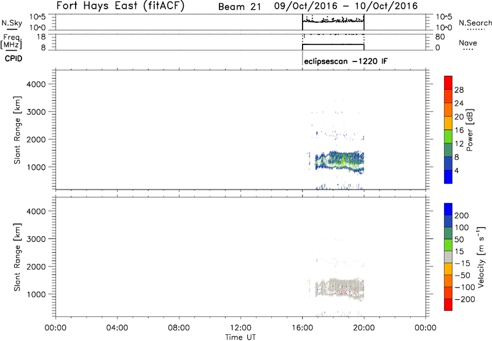Click the gray scatter band in velocity panel
492x341 pixels.
click(340, 289)
